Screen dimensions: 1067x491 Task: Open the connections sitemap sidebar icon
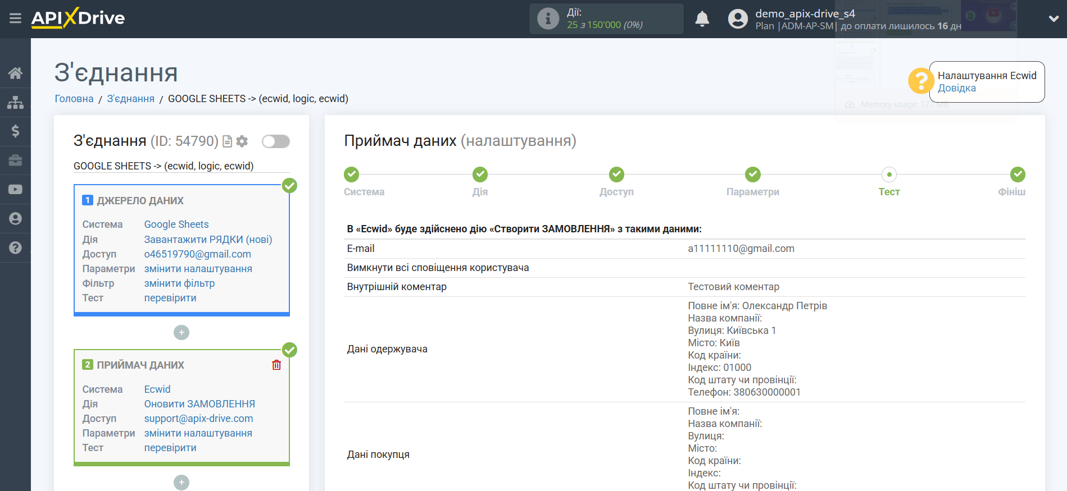(15, 102)
